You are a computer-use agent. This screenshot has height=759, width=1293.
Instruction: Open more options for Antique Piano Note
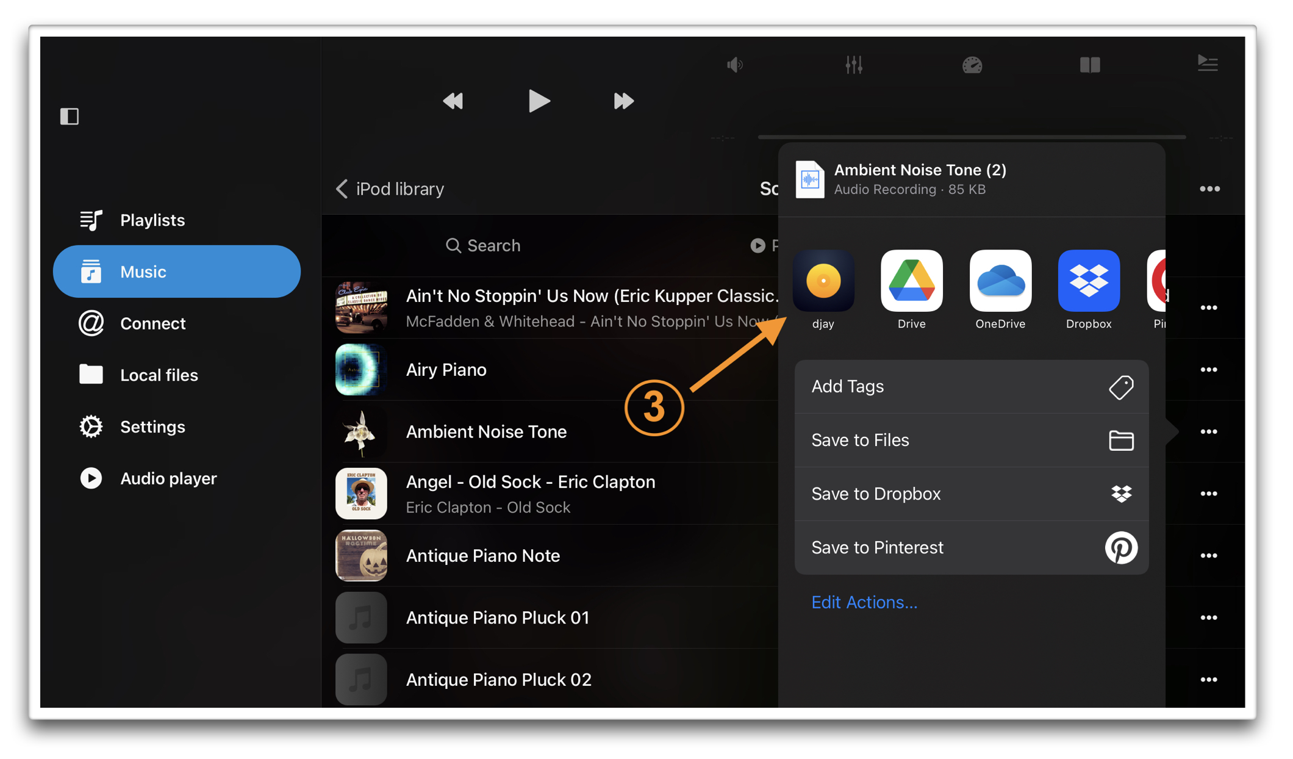coord(1209,556)
